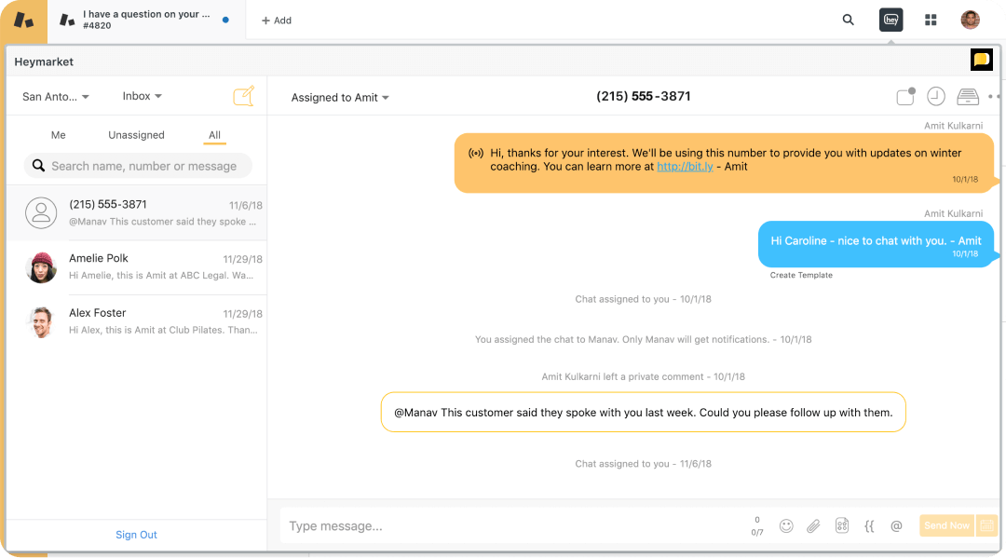Click Amelie Polk's profile photo
The width and height of the screenshot is (1006, 558).
41,267
